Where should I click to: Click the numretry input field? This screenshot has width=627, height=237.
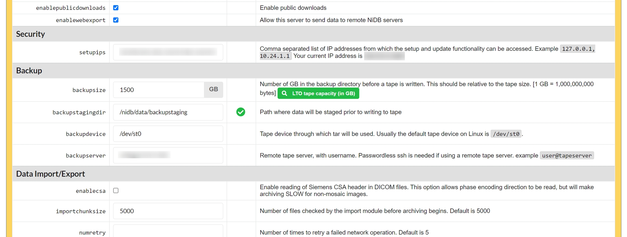click(x=168, y=231)
